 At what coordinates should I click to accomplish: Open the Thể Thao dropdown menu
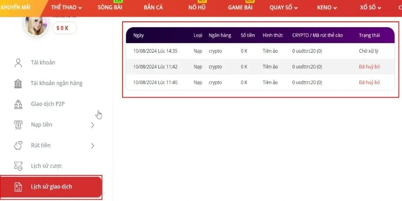69,8
